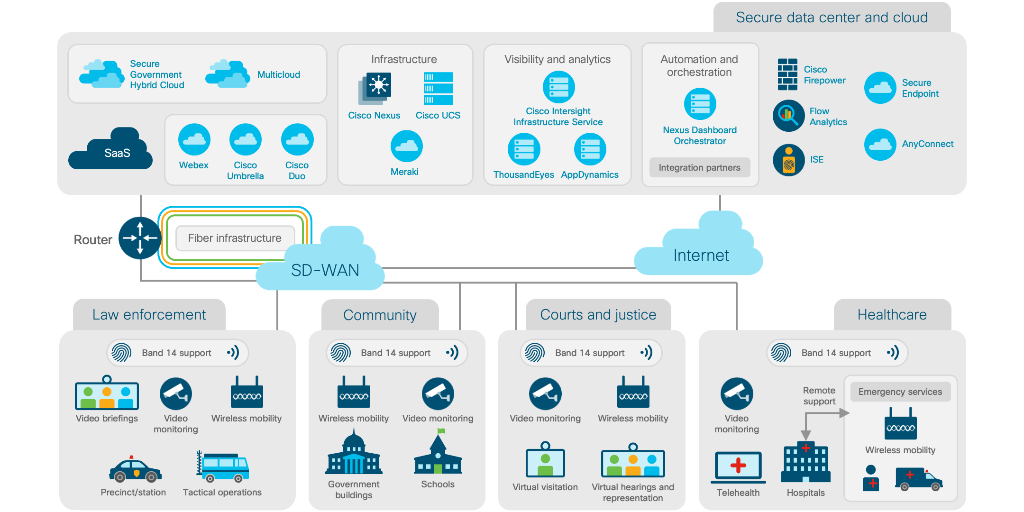Click the Secure Government Hybrid Cloud icon

102,74
